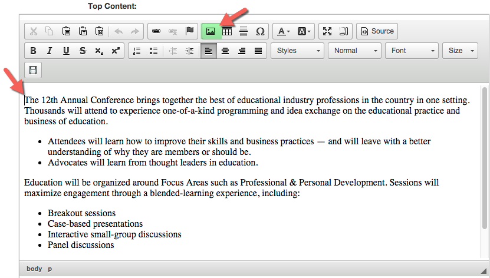Click the Insert Link icon
The image size is (490, 278).
pyautogui.click(x=156, y=31)
